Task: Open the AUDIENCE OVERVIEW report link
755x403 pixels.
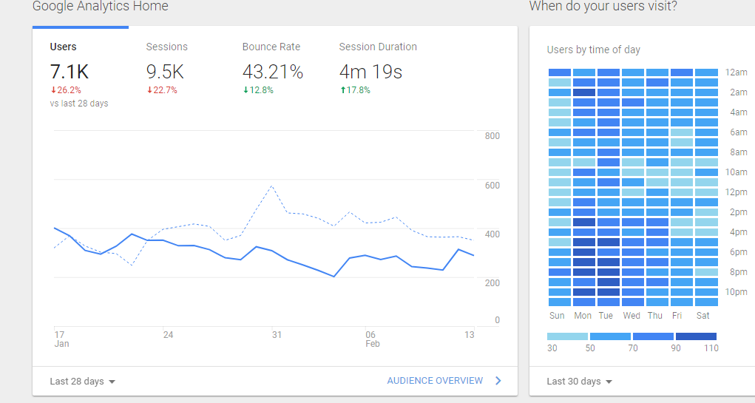Action: pyautogui.click(x=435, y=381)
